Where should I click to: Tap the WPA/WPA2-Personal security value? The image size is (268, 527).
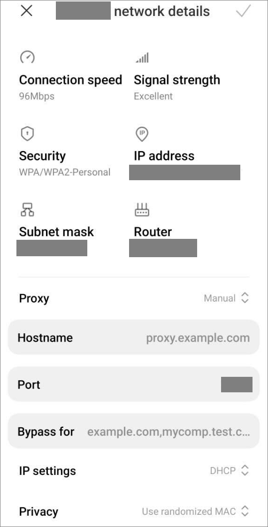click(65, 172)
